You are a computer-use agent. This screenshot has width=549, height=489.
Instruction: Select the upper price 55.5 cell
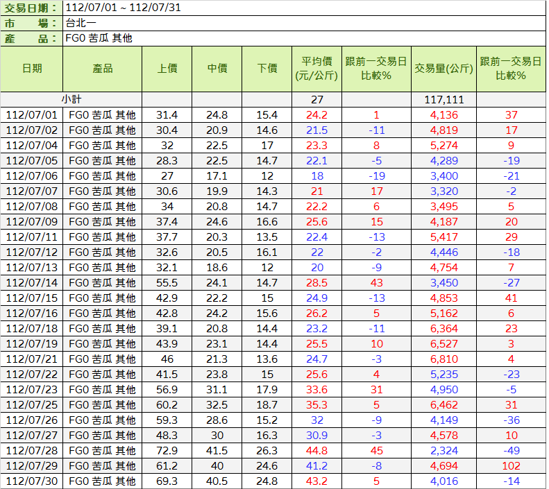(167, 283)
